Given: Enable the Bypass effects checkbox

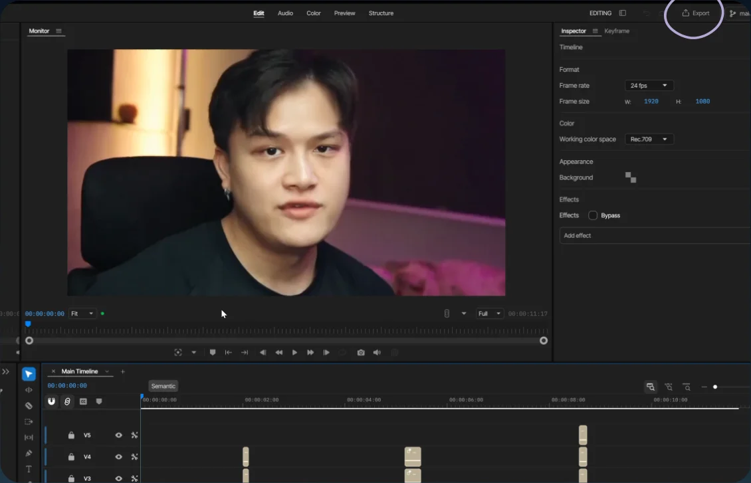Looking at the screenshot, I should 593,215.
